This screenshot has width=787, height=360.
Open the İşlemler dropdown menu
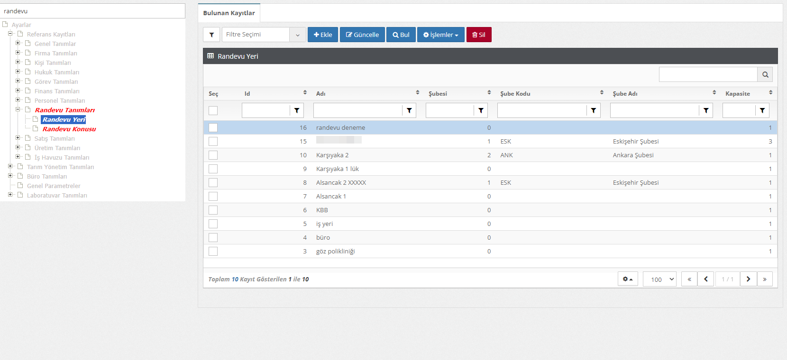coord(440,35)
